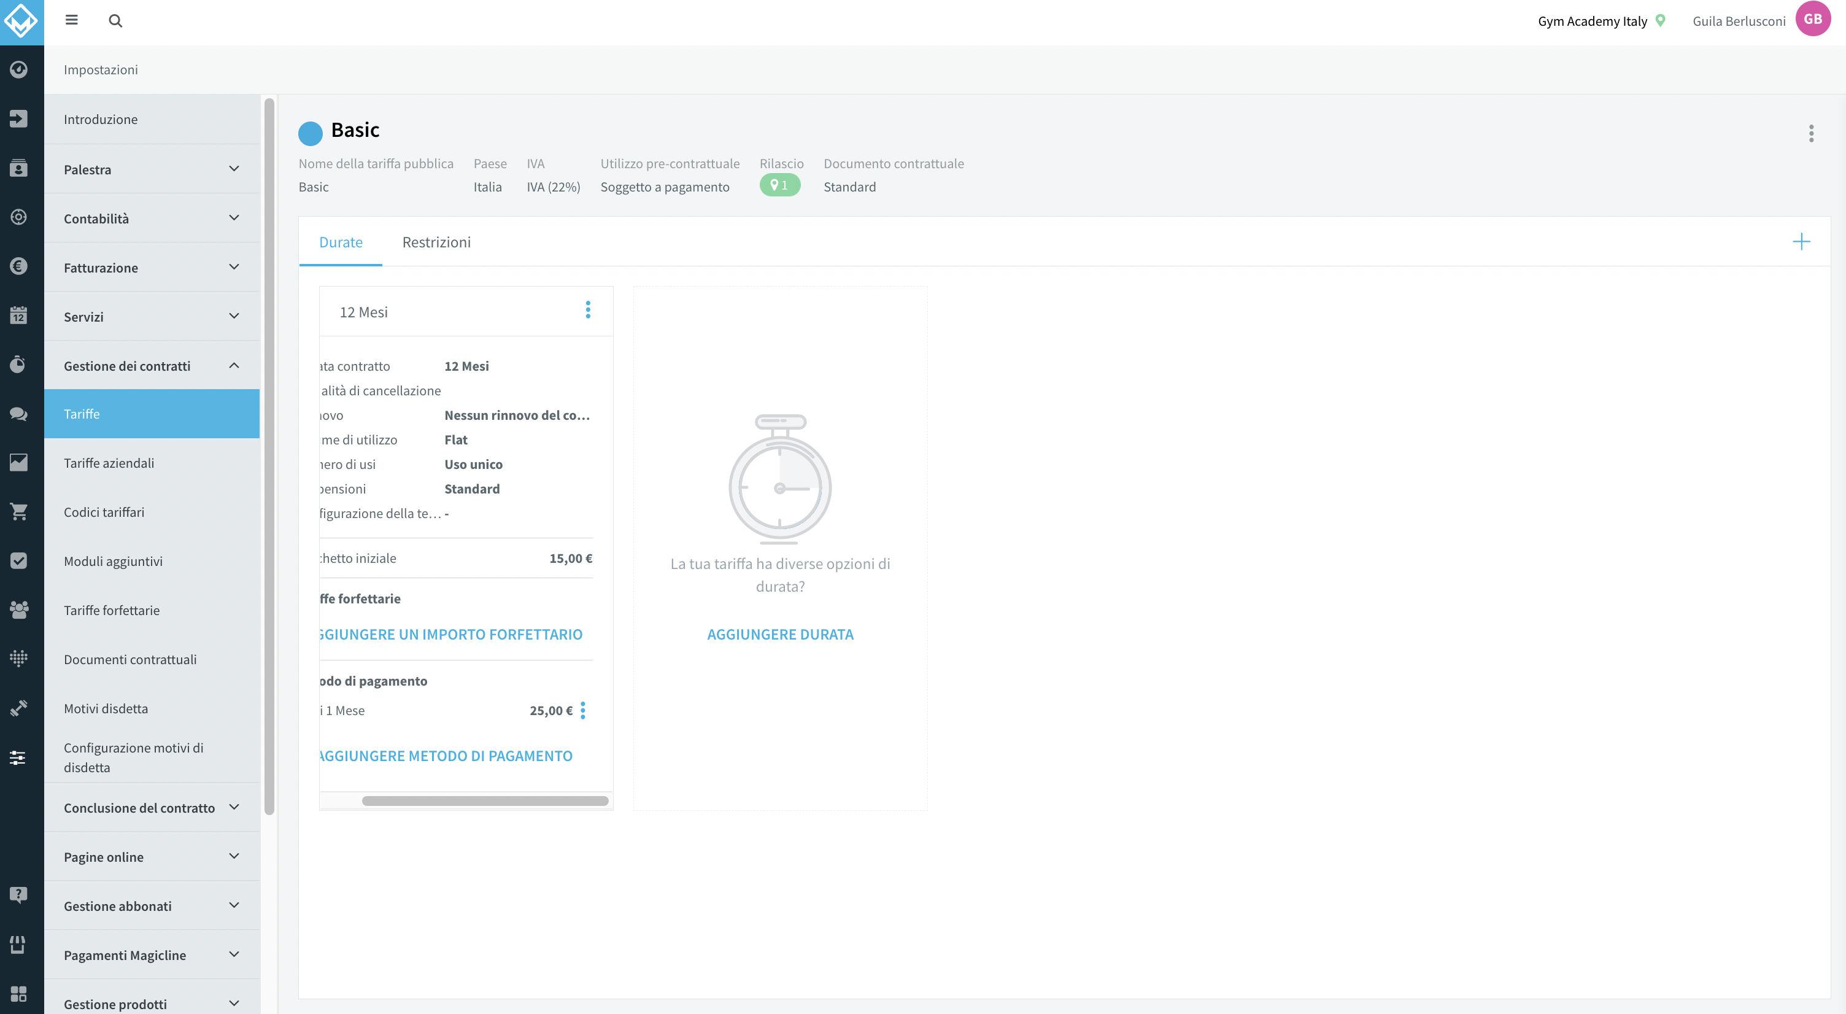Screen dimensions: 1846x1014
Task: Click the search magnifier icon
Action: coord(115,21)
